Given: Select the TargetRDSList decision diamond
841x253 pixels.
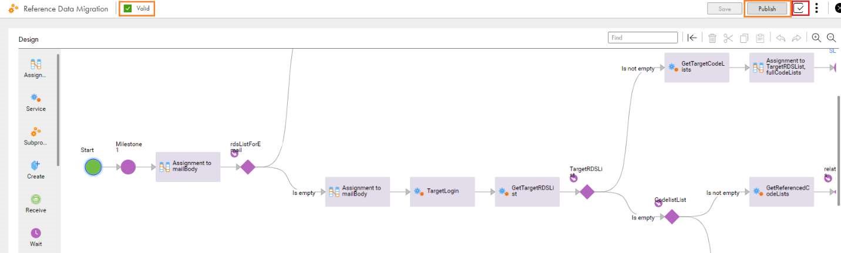Looking at the screenshot, I should tap(587, 192).
